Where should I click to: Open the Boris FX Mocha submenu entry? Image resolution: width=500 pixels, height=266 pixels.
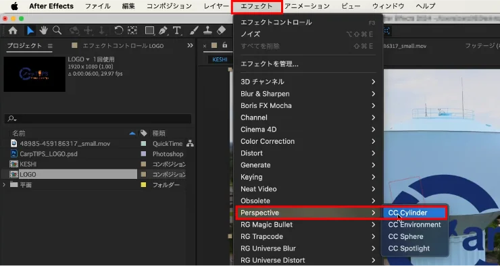point(308,106)
